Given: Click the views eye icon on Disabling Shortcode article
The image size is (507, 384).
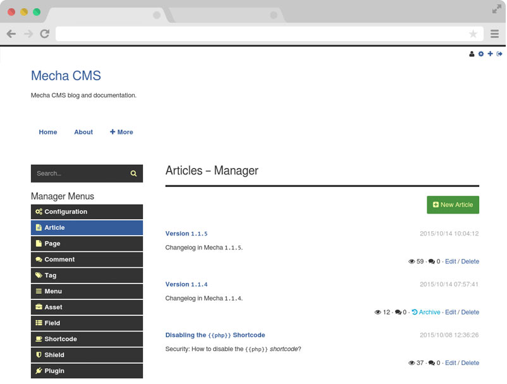Looking at the screenshot, I should tap(412, 363).
